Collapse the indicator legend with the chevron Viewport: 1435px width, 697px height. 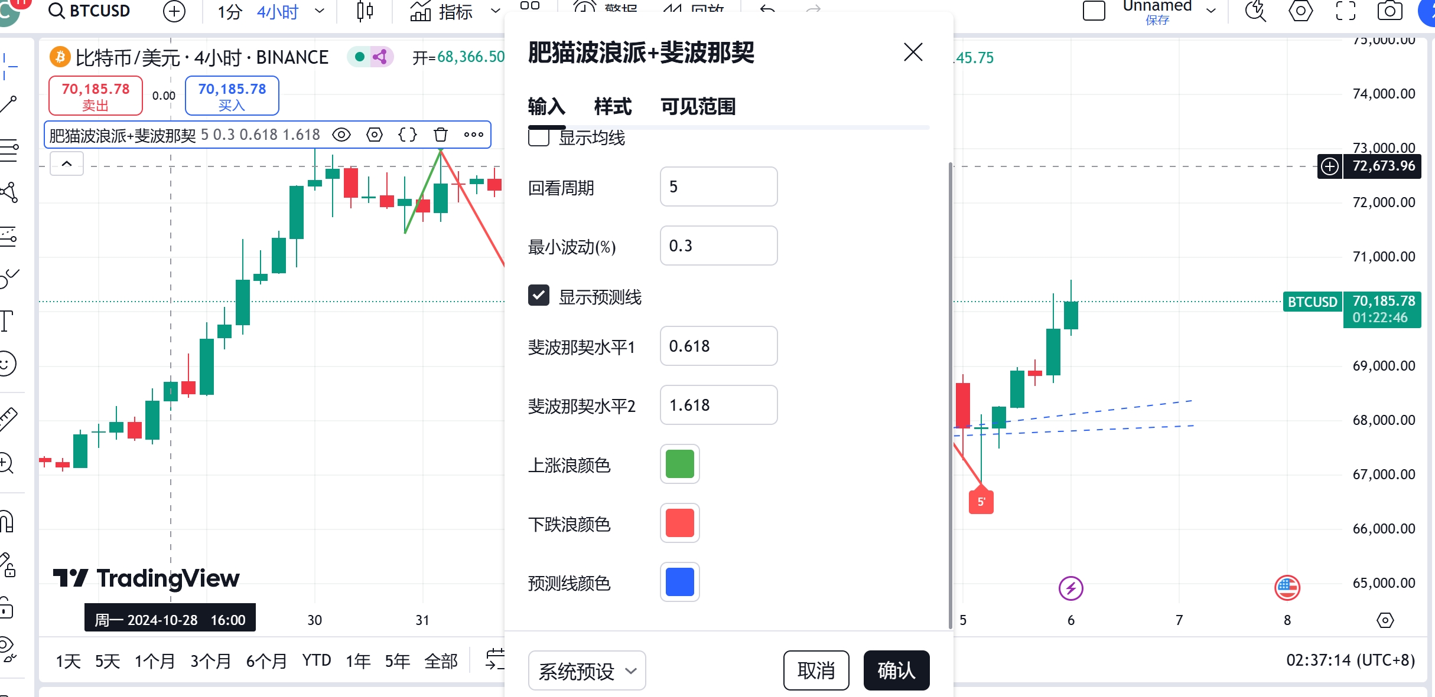pyautogui.click(x=67, y=163)
